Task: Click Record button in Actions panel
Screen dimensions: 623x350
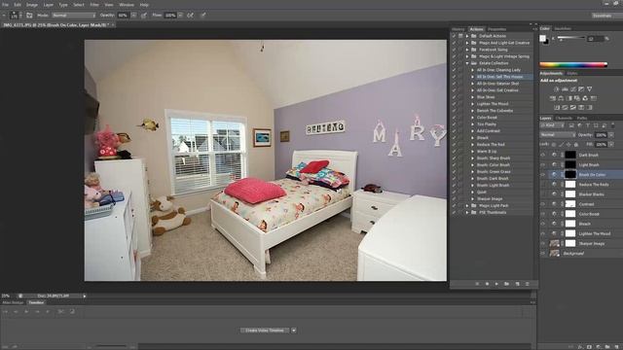Action: [x=487, y=284]
